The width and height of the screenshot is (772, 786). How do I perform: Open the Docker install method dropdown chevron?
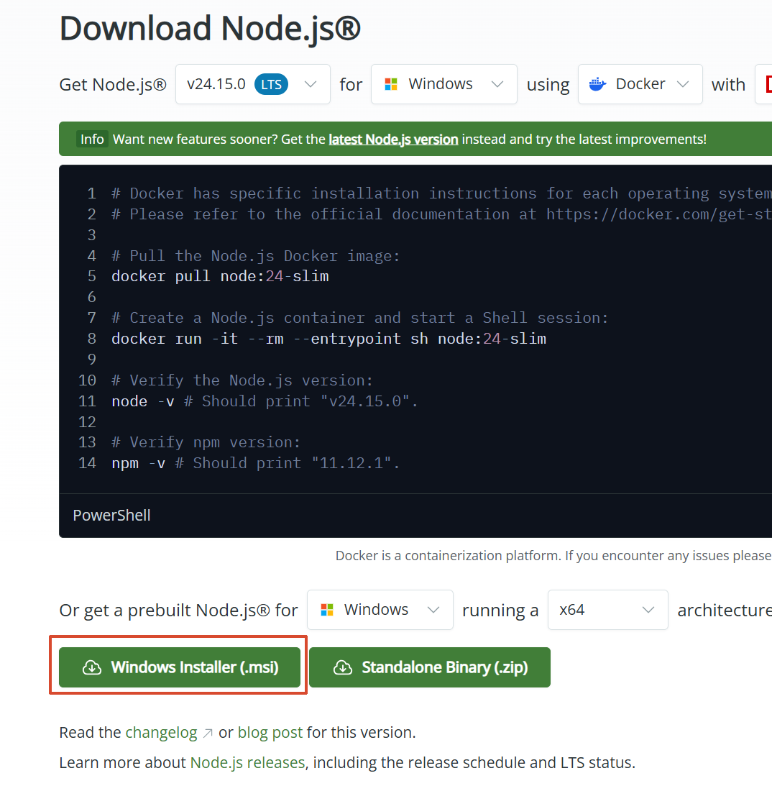click(x=683, y=84)
